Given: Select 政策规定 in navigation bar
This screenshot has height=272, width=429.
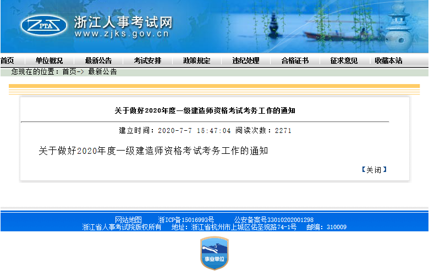Looking at the screenshot, I should [197, 60].
